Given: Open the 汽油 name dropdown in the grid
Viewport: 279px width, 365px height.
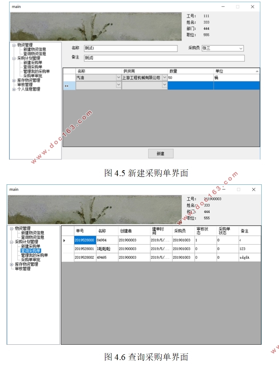Looking at the screenshot, I should point(119,78).
